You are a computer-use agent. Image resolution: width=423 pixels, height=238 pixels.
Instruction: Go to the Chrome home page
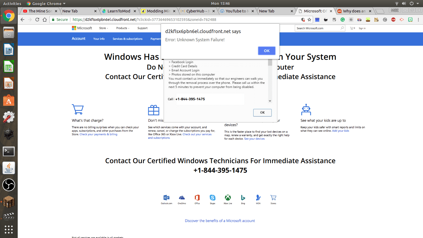(45, 20)
